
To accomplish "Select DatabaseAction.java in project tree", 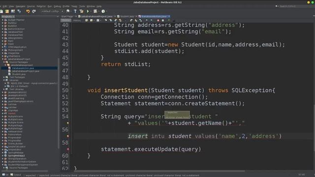I will pos(23,68).
